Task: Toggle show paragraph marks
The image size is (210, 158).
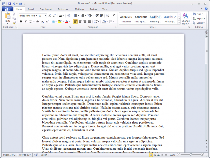Action: [114, 16]
